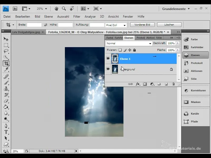Open the layer styles fx menu
Screen dimensions: 211x158
point(138,84)
